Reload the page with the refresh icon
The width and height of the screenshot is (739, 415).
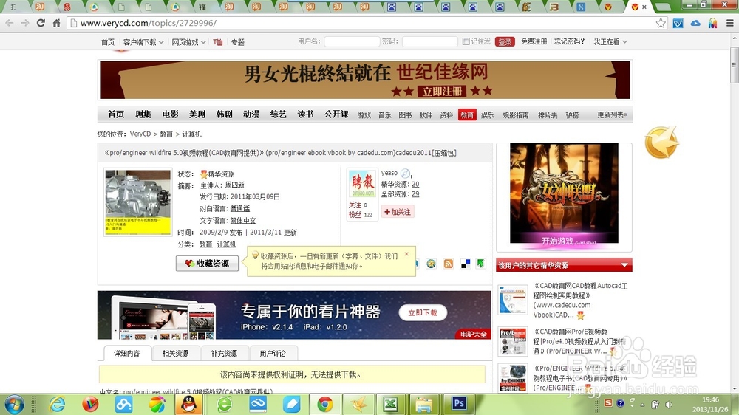[41, 23]
